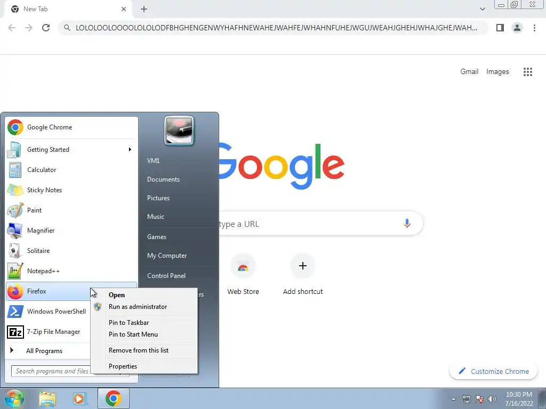Open My Computer from Start menu
Screen dimensions: 546x409
point(167,256)
